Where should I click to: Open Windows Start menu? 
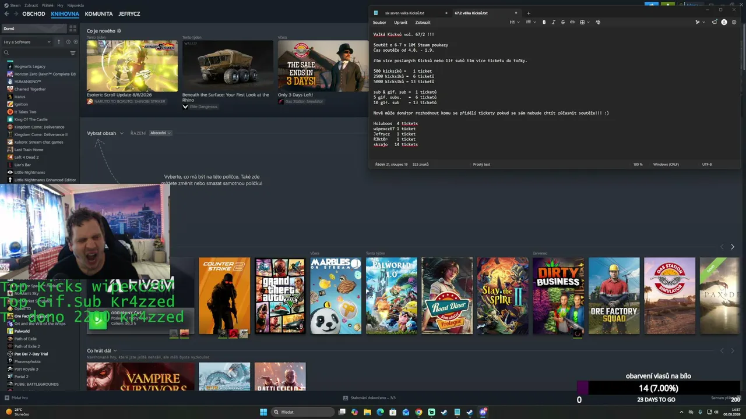[x=263, y=412]
